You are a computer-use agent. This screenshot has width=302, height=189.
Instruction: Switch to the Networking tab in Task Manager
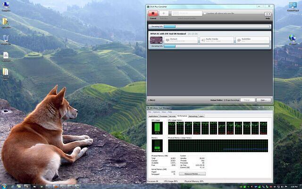click(x=193, y=116)
